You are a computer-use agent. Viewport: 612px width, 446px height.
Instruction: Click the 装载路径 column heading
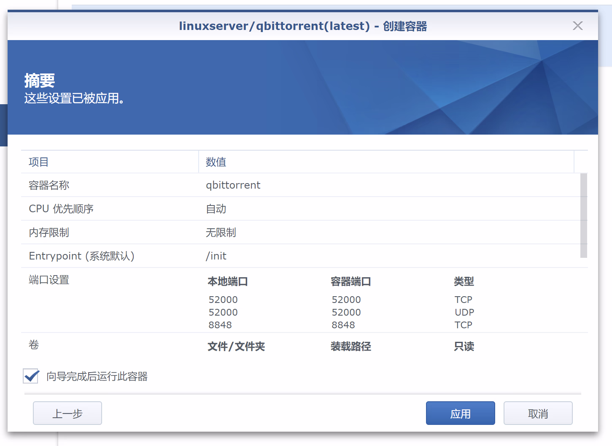pyautogui.click(x=350, y=346)
